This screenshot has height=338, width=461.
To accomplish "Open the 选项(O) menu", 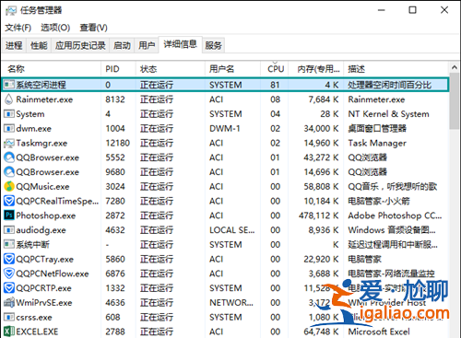I will [55, 28].
